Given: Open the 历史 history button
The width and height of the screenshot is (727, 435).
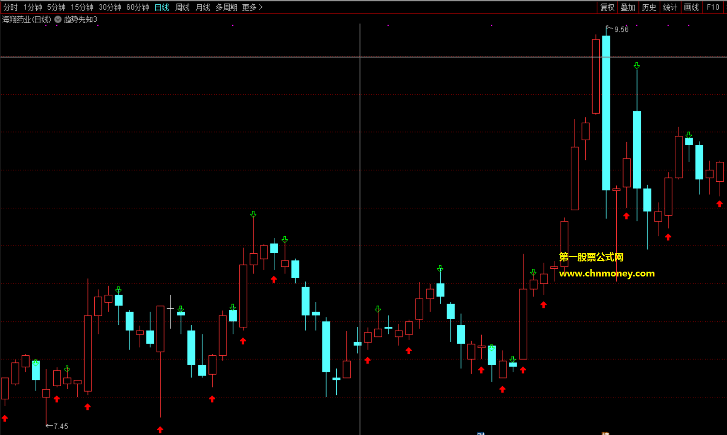Looking at the screenshot, I should pyautogui.click(x=649, y=7).
